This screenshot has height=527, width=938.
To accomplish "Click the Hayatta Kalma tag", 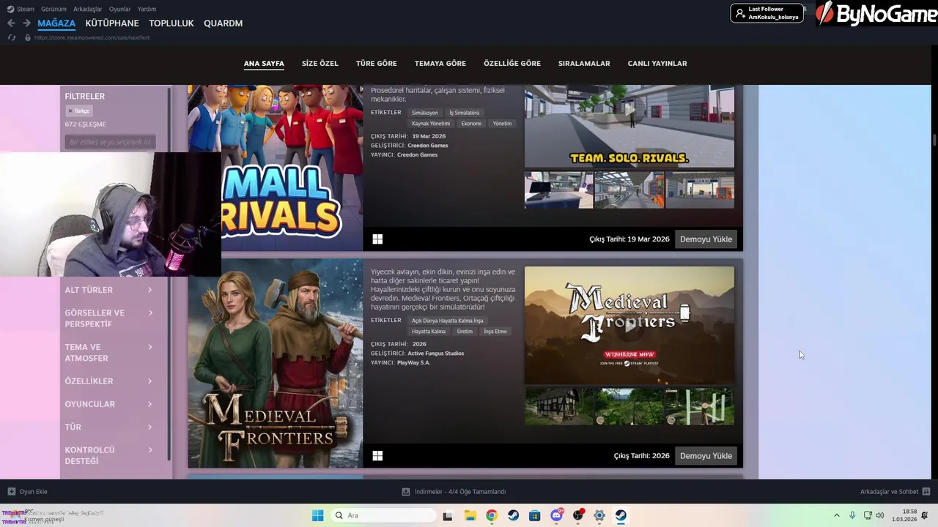I will (429, 332).
